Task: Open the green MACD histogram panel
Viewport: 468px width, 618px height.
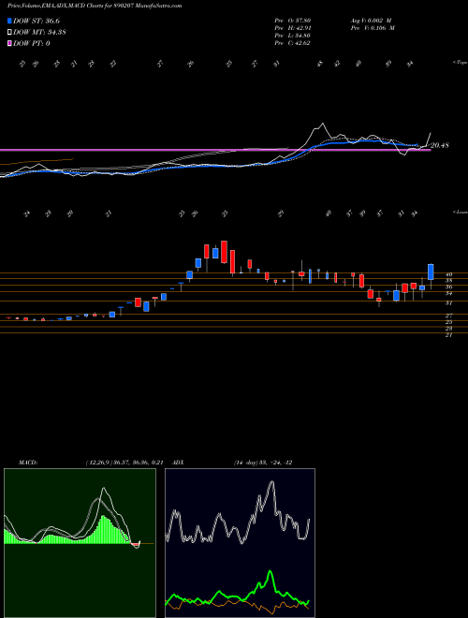Action: (x=80, y=543)
